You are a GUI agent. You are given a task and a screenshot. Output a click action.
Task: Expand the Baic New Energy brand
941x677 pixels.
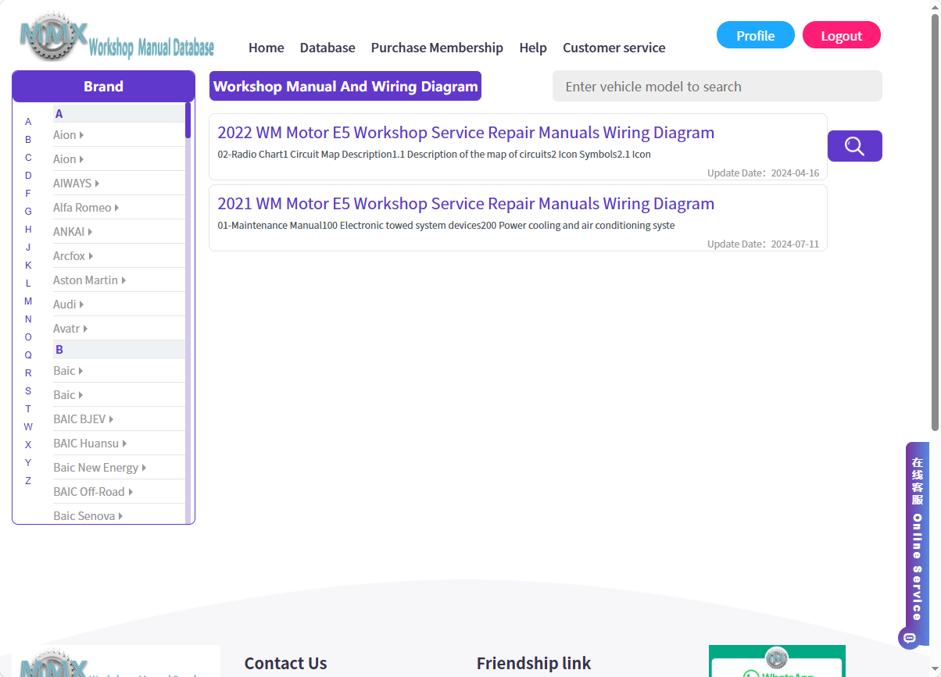99,468
